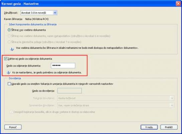Click the info icon below the open password
182x134 pixels.
pyautogui.click(x=8, y=72)
